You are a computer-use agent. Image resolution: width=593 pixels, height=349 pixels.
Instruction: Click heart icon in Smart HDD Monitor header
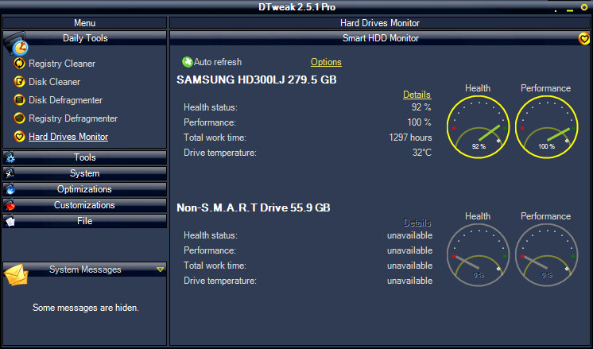(584, 38)
